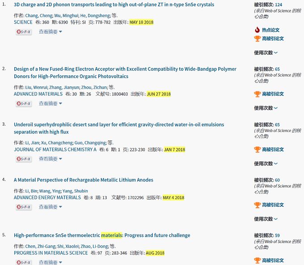Image resolution: width=304 pixels, height=265 pixels.
Task: Expand 使用次数 for the first result
Action: pos(266,53)
